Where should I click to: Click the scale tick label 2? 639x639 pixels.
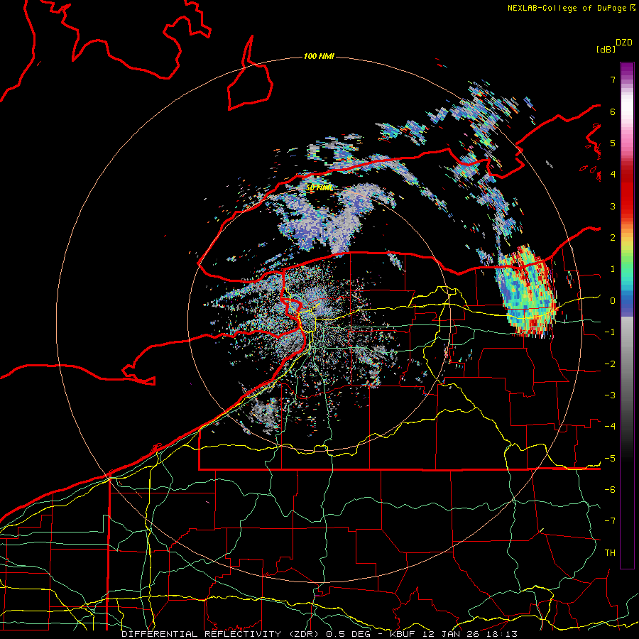pyautogui.click(x=613, y=238)
